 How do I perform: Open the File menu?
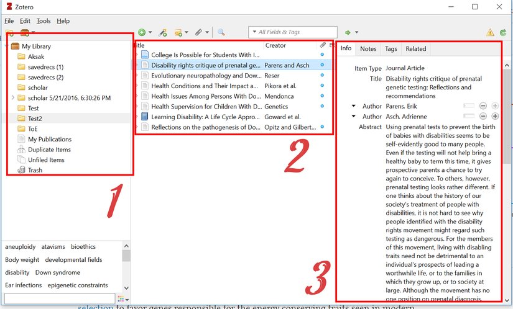tap(9, 21)
